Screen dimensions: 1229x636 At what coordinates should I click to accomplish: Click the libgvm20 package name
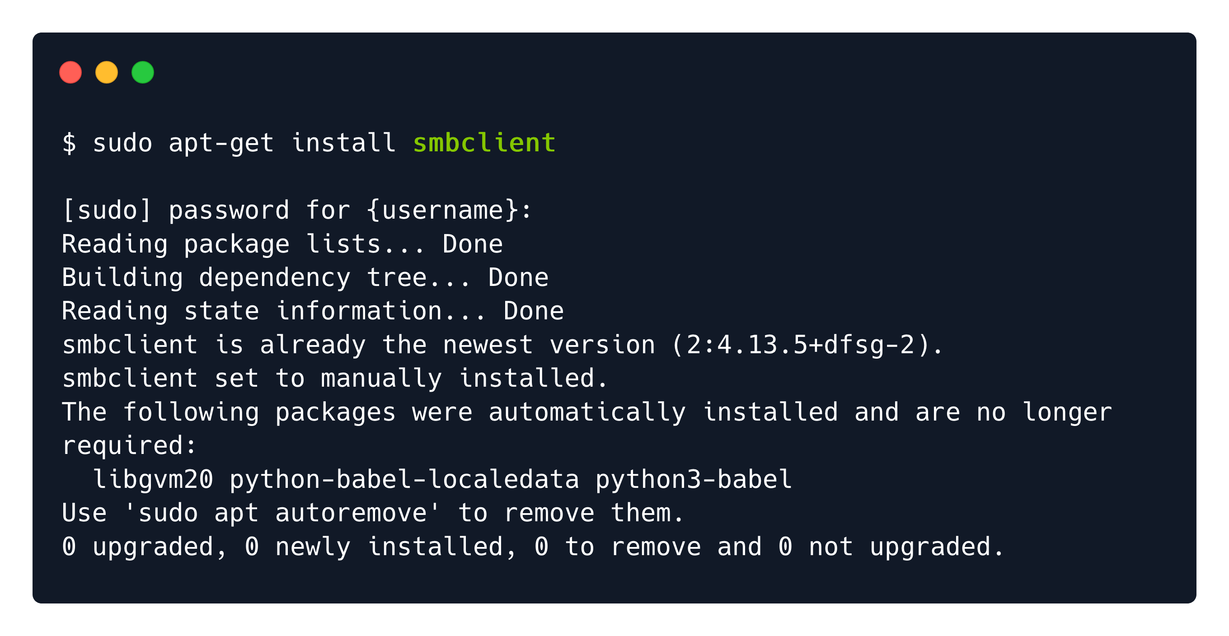click(x=153, y=479)
